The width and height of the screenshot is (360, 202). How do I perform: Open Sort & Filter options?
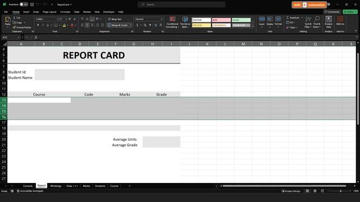click(x=308, y=22)
